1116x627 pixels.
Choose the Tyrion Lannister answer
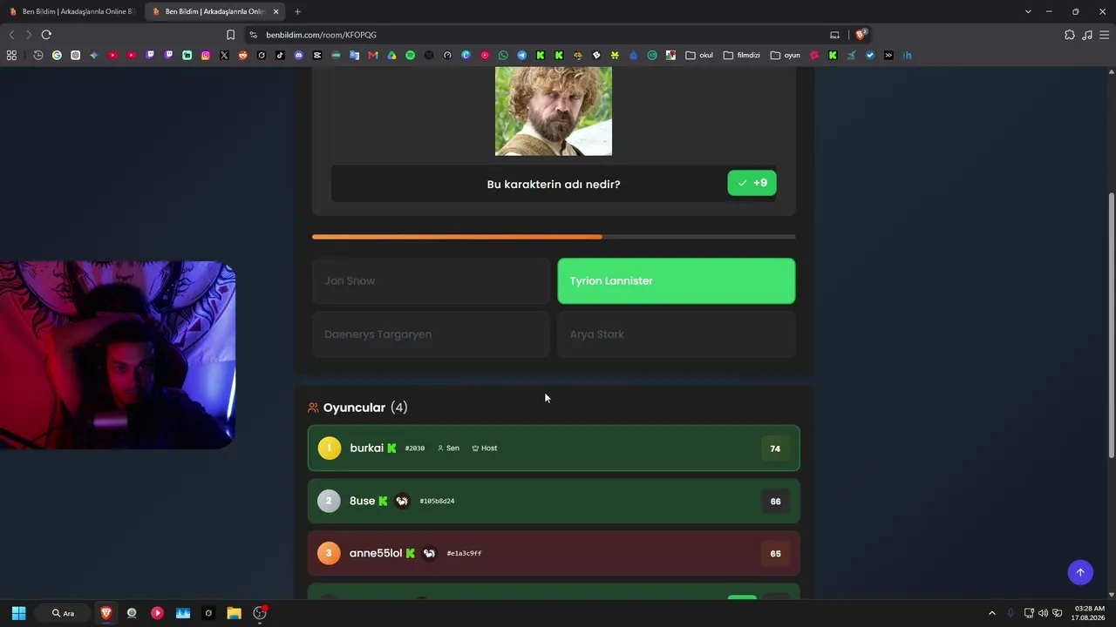tap(677, 280)
